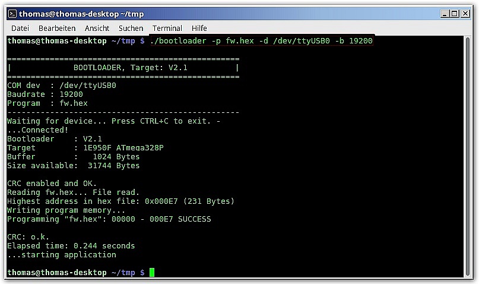Open the Datei menu

(20, 28)
